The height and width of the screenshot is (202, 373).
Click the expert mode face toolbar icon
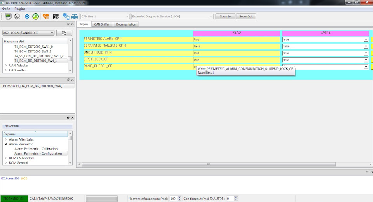(x=17, y=16)
